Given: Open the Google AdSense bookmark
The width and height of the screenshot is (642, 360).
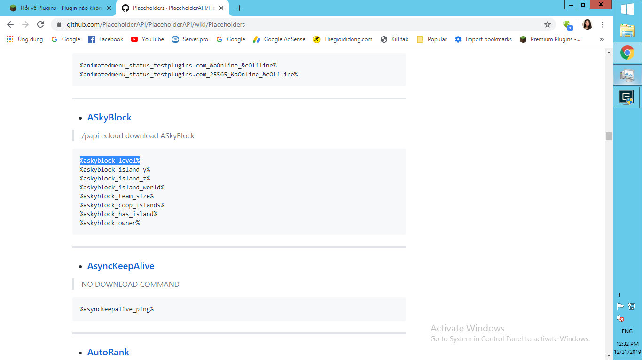Looking at the screenshot, I should (279, 39).
